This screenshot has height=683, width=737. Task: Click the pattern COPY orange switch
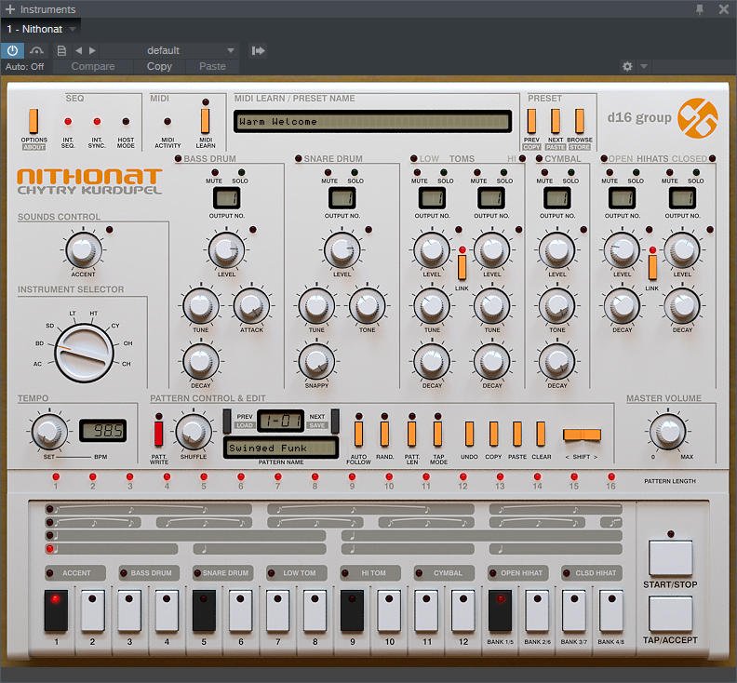(x=493, y=434)
